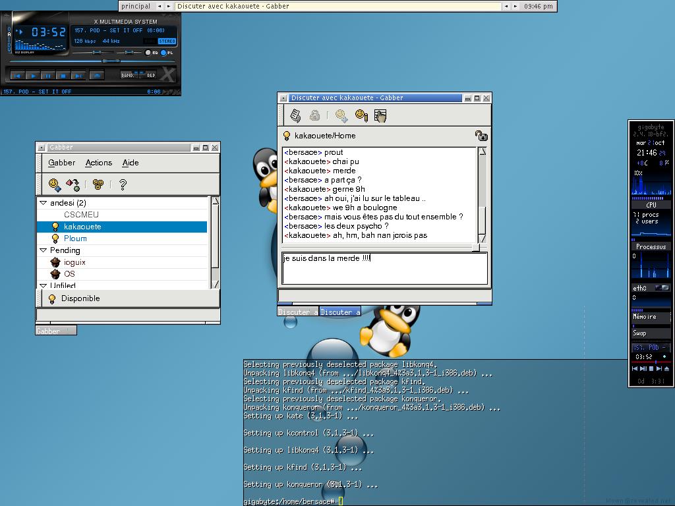
Task: Click the XMMS eject button
Action: 97,76
